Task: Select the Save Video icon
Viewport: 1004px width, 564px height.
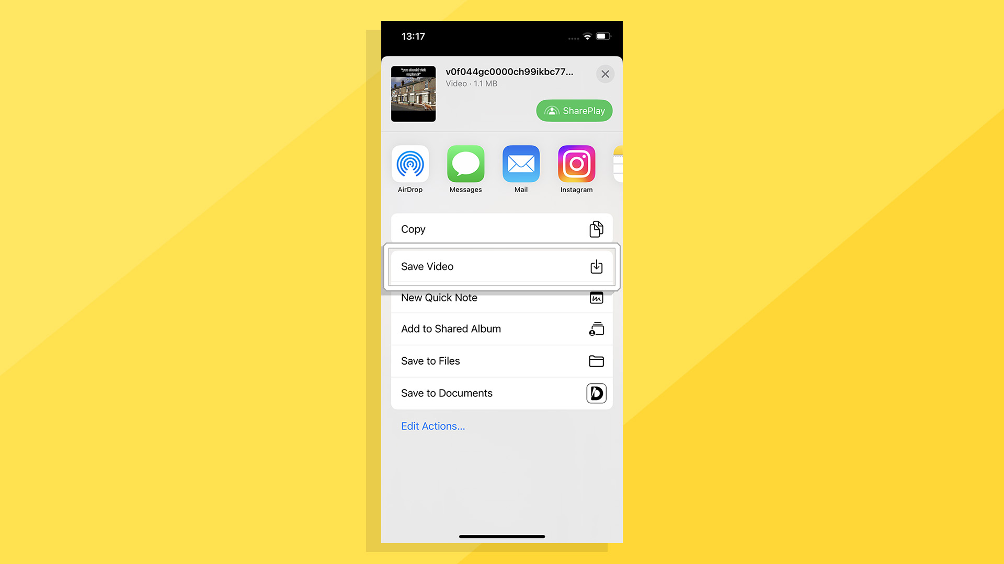Action: pyautogui.click(x=596, y=266)
